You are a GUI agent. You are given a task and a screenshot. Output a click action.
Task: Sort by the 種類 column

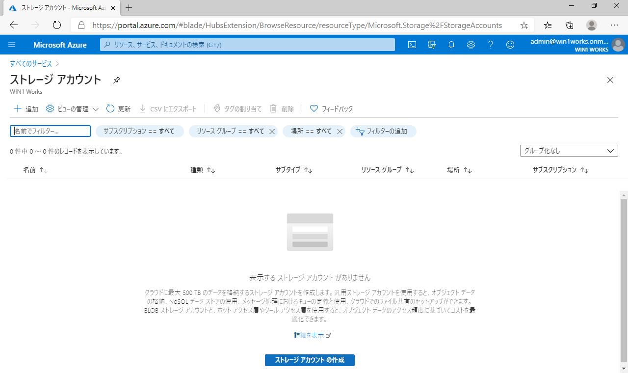(x=203, y=170)
